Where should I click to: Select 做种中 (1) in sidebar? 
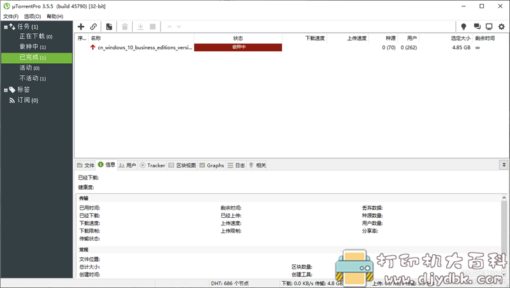point(36,47)
